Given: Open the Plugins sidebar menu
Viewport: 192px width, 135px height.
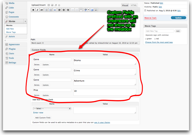Looking at the screenshot, I should tap(12, 49).
